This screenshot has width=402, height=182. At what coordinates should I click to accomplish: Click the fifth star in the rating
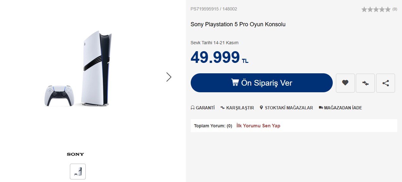(x=388, y=9)
